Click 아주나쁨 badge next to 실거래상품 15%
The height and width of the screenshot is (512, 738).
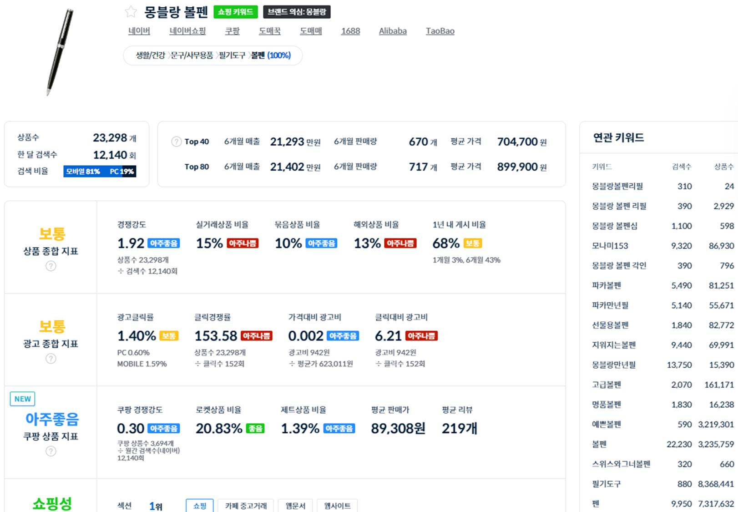(x=243, y=243)
